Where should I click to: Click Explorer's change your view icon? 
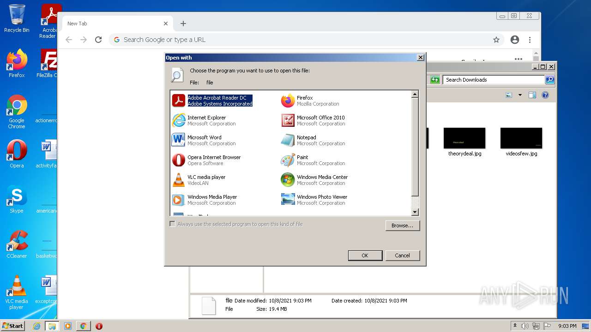pyautogui.click(x=509, y=95)
